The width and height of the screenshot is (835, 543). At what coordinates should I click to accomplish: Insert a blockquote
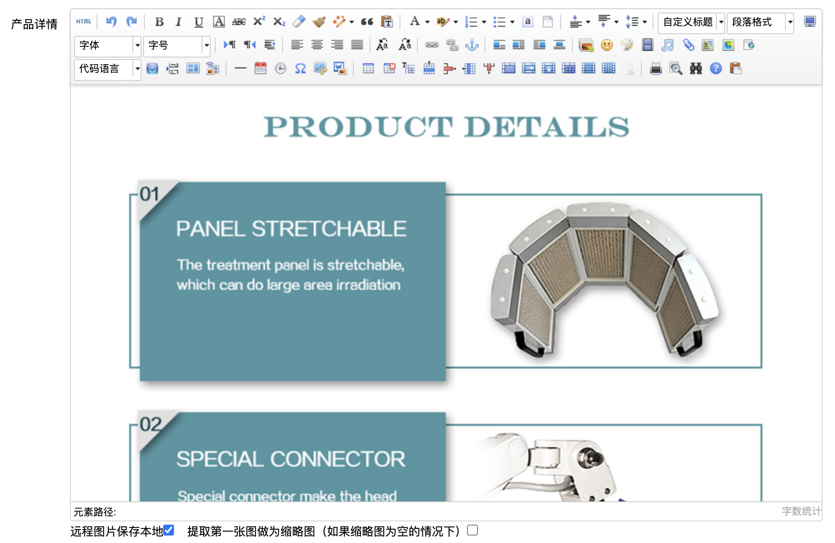click(x=367, y=21)
